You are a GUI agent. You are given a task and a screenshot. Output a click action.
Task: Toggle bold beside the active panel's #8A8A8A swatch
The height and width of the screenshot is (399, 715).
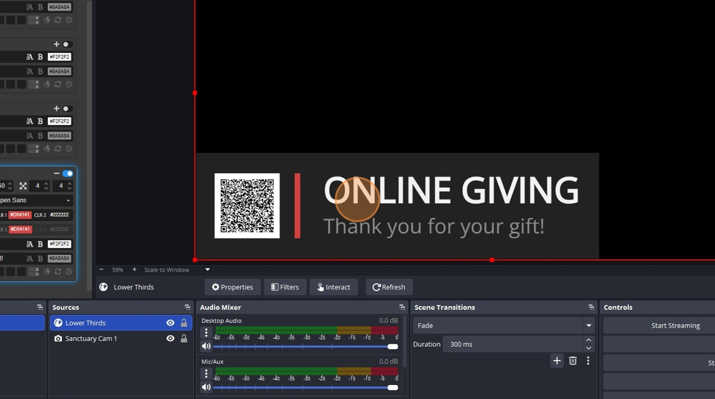tap(40, 259)
